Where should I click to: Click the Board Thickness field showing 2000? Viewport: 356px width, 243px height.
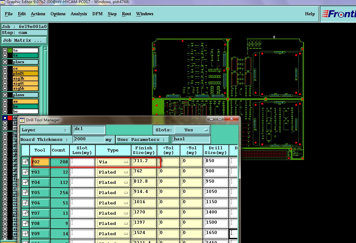pyautogui.click(x=88, y=140)
